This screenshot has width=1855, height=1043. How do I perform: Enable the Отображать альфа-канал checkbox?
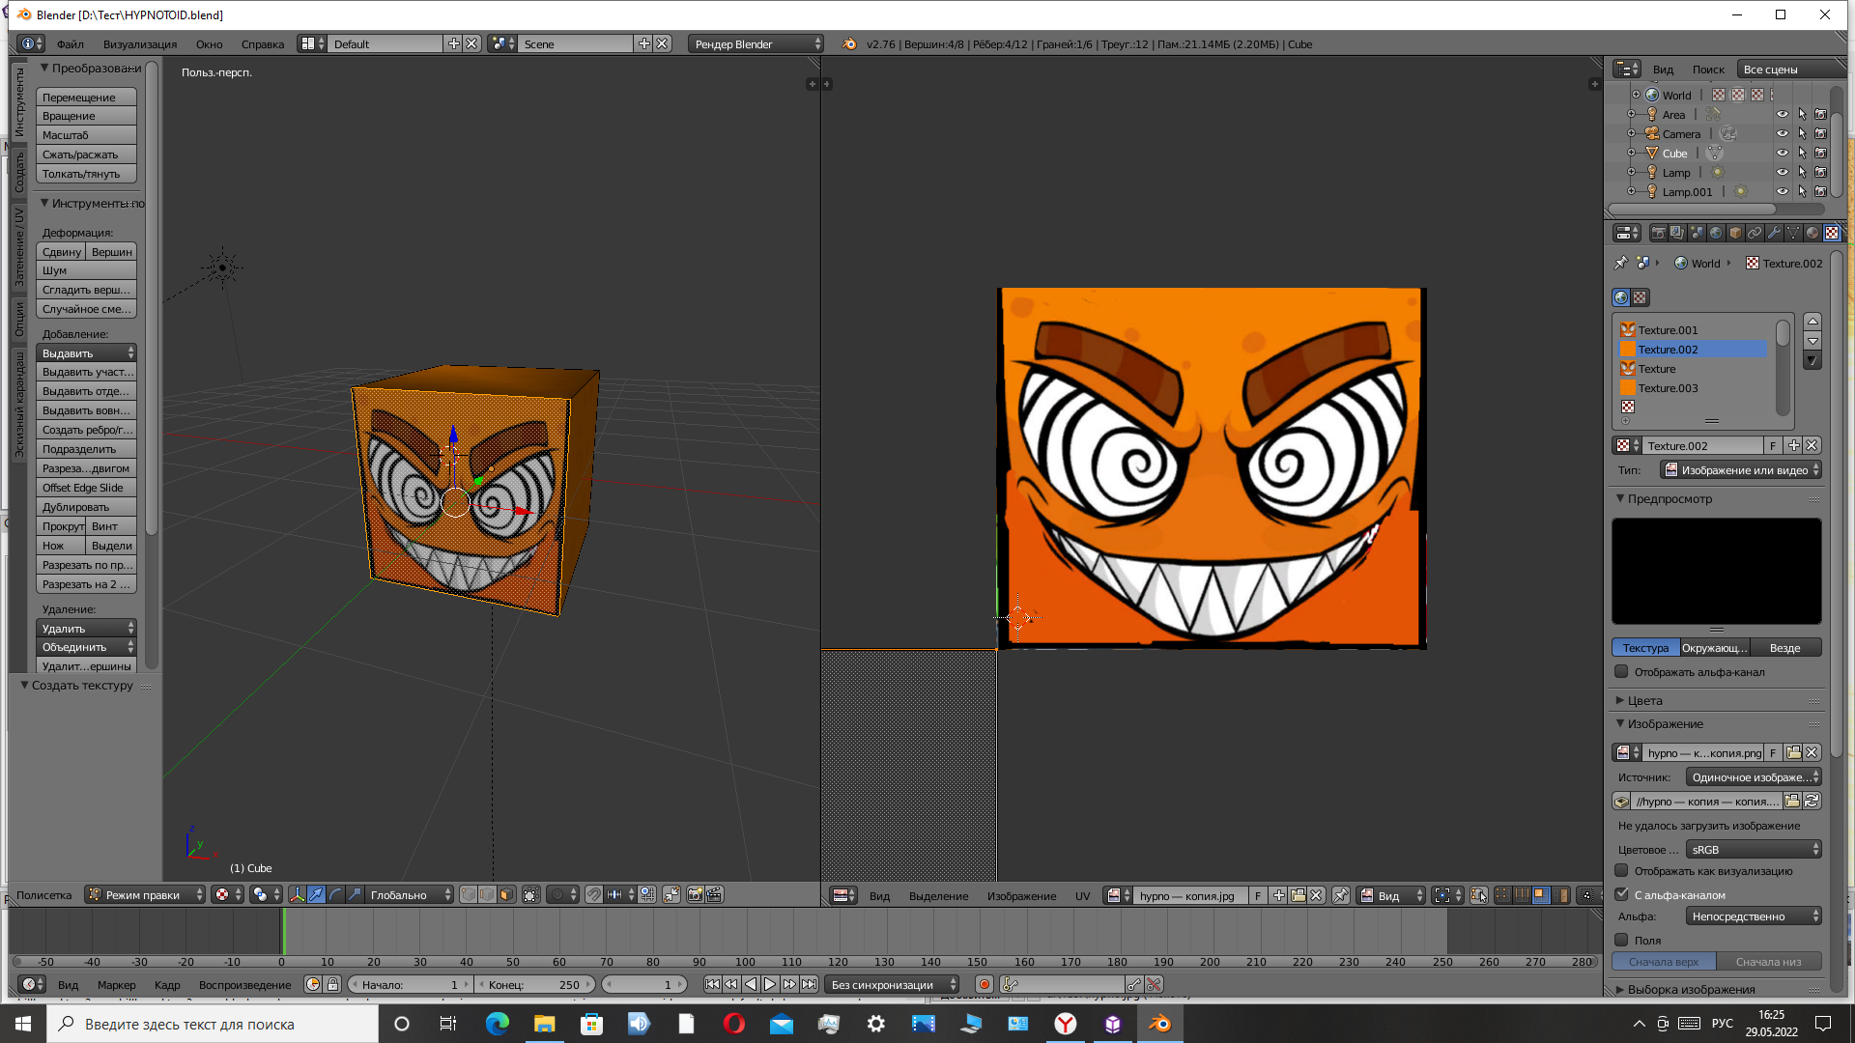pos(1622,672)
